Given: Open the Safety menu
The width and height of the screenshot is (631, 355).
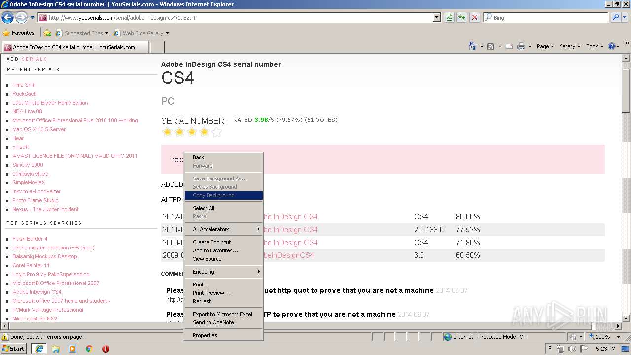Looking at the screenshot, I should 570,46.
